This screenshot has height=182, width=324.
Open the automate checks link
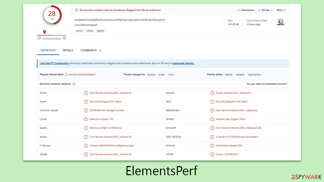point(183,63)
